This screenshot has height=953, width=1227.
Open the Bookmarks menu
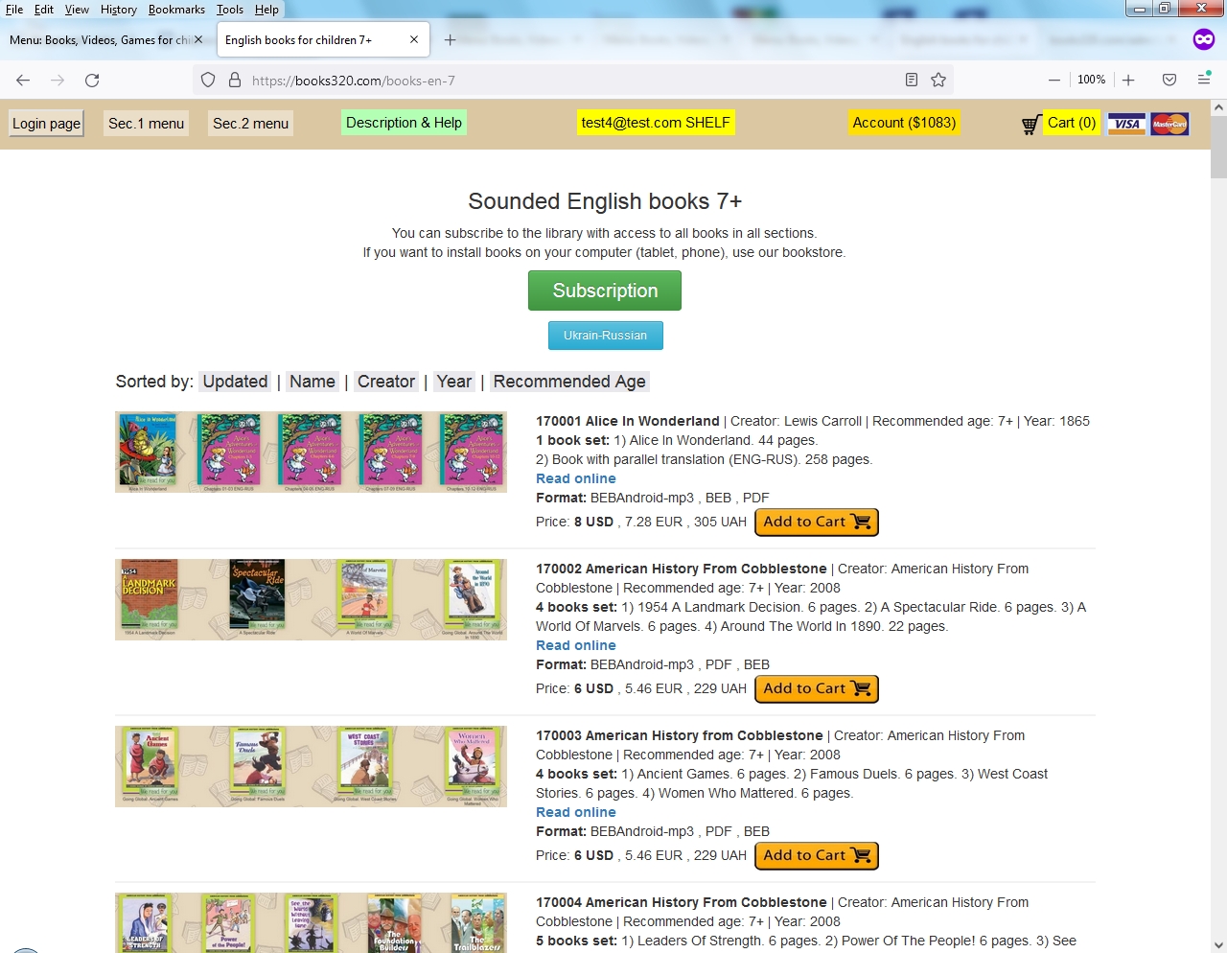[x=176, y=10]
